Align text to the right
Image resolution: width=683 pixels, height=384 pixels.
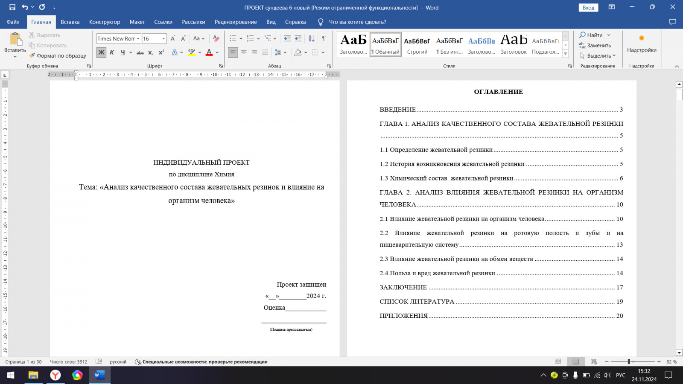click(x=254, y=52)
